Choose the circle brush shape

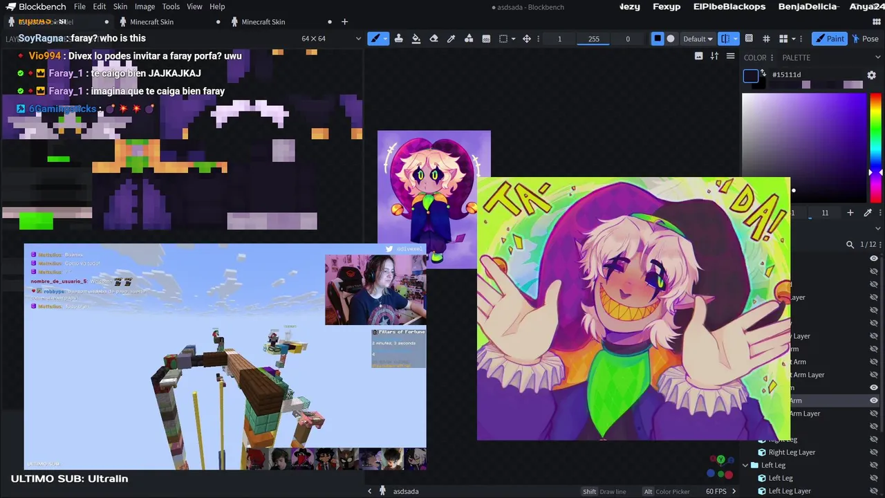point(671,39)
